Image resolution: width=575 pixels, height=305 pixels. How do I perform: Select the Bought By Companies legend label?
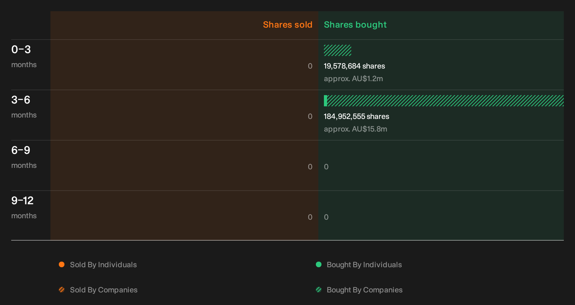[x=365, y=290]
